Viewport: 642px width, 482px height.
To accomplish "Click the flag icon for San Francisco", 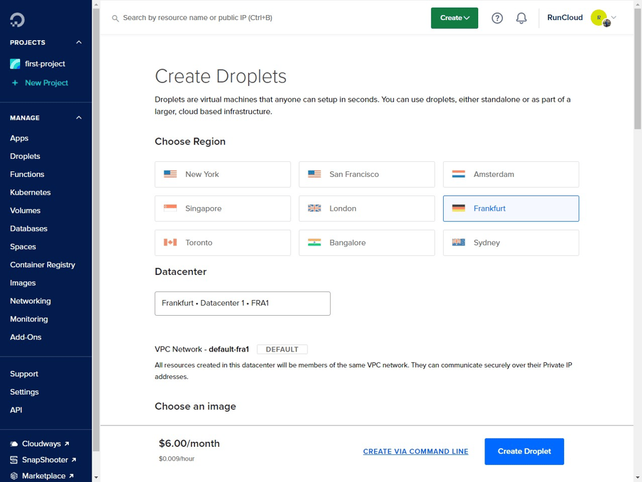I will pos(314,174).
